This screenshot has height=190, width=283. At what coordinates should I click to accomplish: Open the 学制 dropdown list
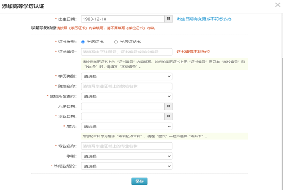pos(126,156)
